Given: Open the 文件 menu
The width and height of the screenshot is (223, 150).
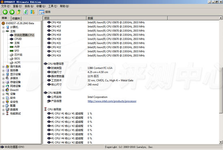Looking at the screenshot, I should tap(6, 6).
